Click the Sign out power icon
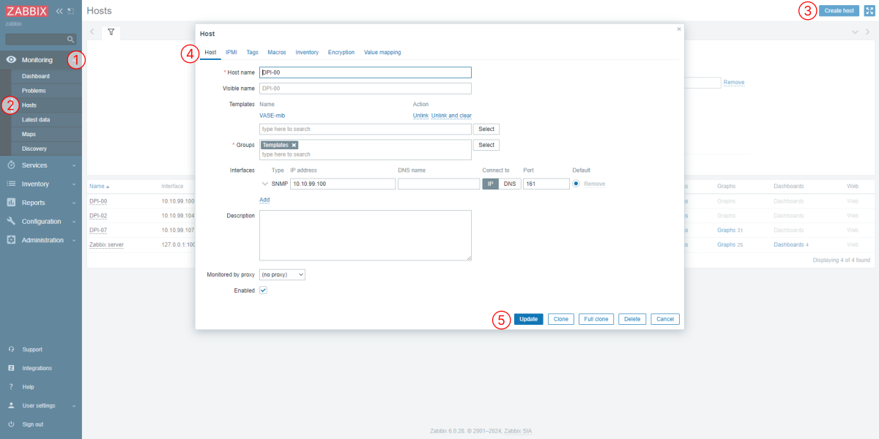879x439 pixels. [x=11, y=424]
